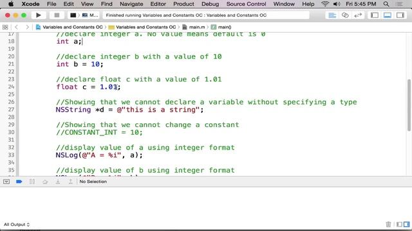Select project Variables and Constants OC breadcrumb
Image resolution: width=412 pixels, height=231 pixels.
(x=69, y=27)
